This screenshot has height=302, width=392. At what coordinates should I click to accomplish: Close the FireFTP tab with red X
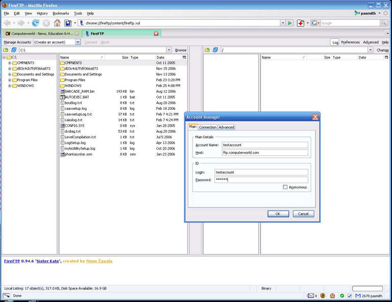pyautogui.click(x=156, y=34)
